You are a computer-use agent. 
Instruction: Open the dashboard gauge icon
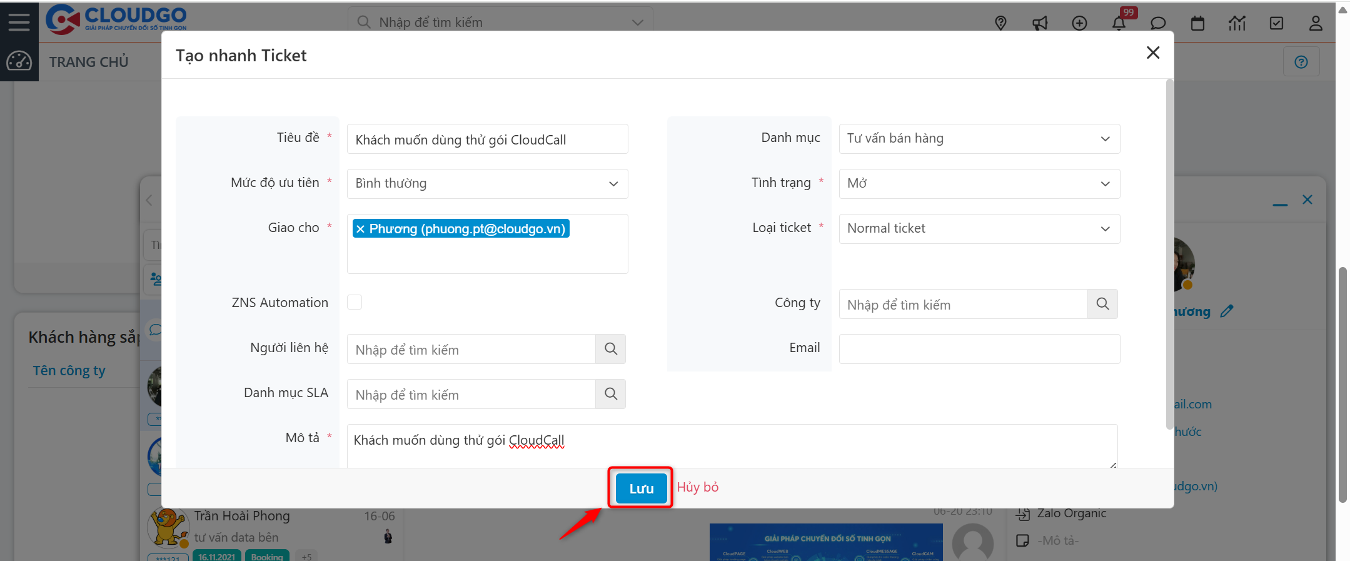click(x=19, y=61)
